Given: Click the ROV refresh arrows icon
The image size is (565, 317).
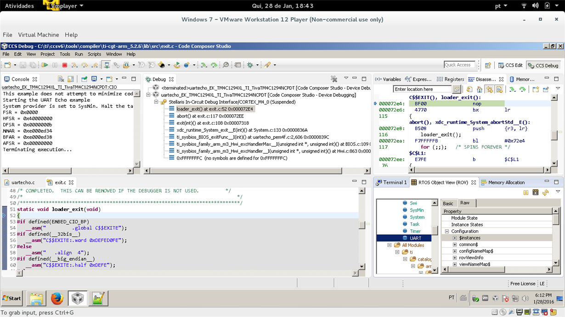Looking at the screenshot, I should coord(545,193).
